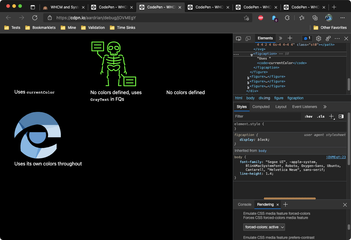351x240 pixels.
Task: Close the DevTools panel
Action: (x=346, y=38)
